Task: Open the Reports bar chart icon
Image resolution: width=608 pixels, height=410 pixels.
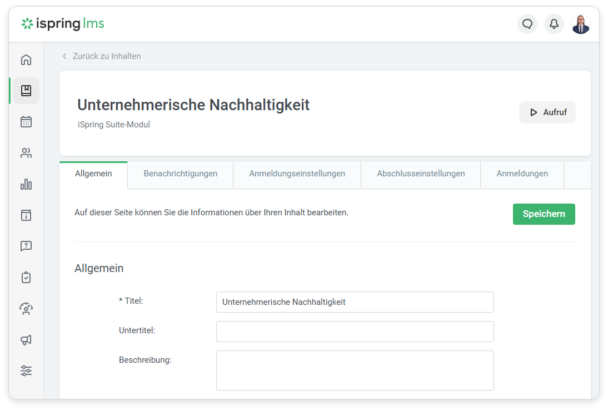Action: pyautogui.click(x=26, y=184)
